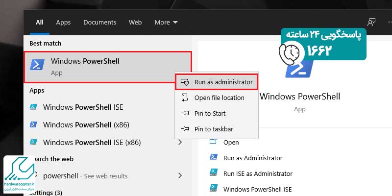Screen dimensions: 392x196
Task: Choose Run as administrator in context menu
Action: (x=216, y=82)
